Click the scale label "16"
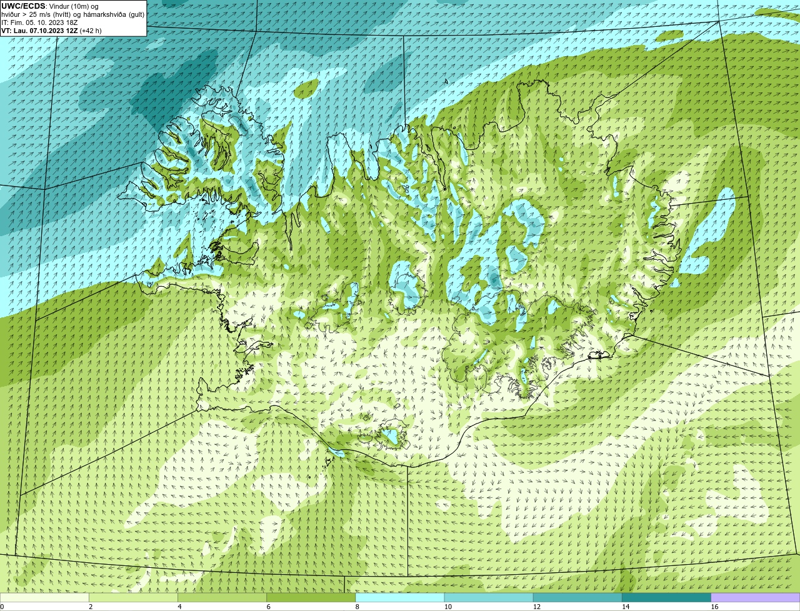The image size is (800, 611). click(714, 607)
